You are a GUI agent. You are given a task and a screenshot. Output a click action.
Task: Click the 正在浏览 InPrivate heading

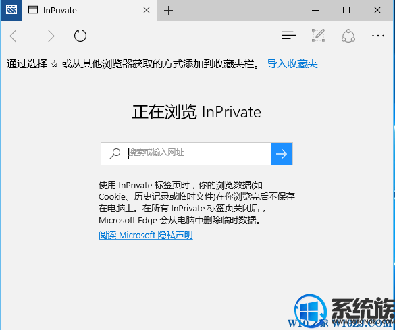tap(196, 112)
